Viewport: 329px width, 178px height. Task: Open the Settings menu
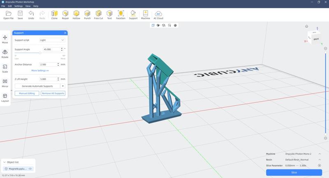(19, 6)
